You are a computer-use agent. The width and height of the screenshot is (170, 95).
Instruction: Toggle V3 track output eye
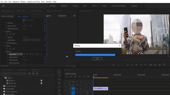pos(80,82)
